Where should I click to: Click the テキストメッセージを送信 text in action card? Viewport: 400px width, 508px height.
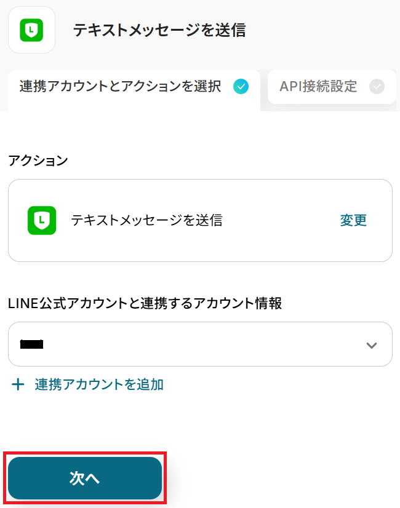146,220
